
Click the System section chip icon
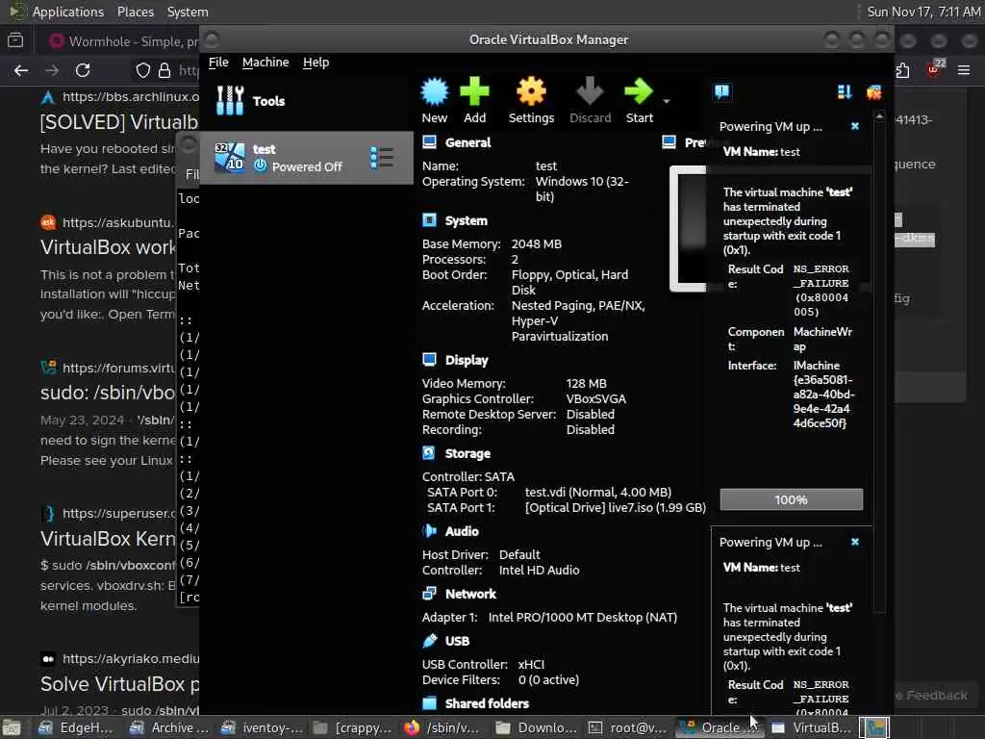pyautogui.click(x=429, y=220)
